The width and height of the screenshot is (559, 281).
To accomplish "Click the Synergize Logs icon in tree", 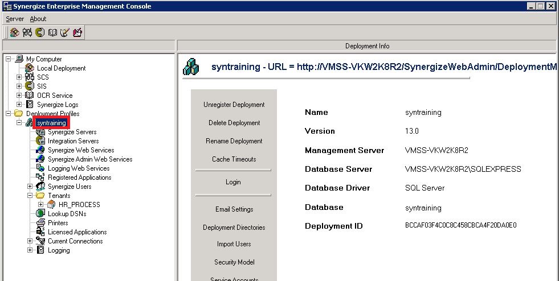I will point(30,104).
